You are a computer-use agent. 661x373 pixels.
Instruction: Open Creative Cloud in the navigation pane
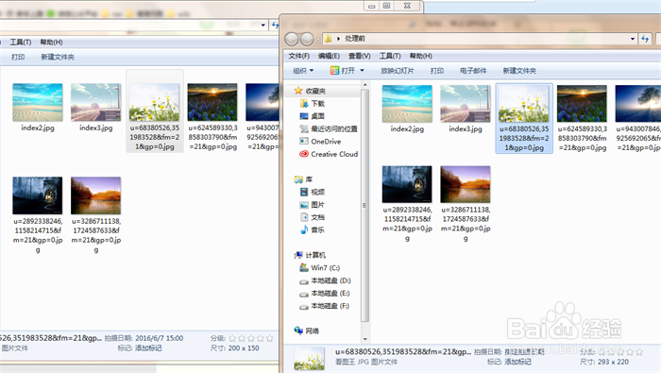tap(329, 154)
